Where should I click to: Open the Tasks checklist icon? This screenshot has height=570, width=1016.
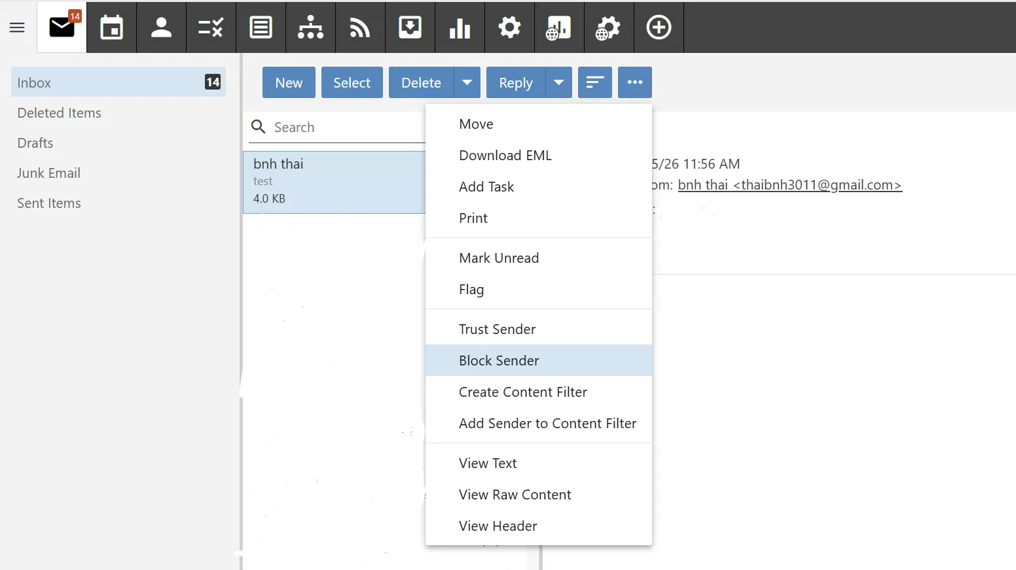click(x=211, y=27)
